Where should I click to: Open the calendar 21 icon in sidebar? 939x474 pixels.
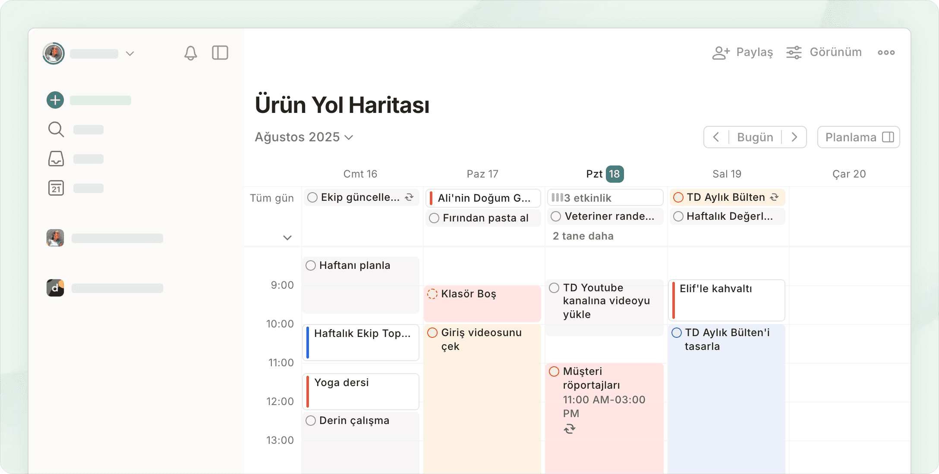click(56, 188)
